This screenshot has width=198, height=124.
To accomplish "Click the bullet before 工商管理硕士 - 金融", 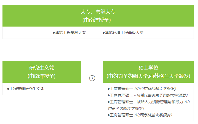I will (109, 95).
